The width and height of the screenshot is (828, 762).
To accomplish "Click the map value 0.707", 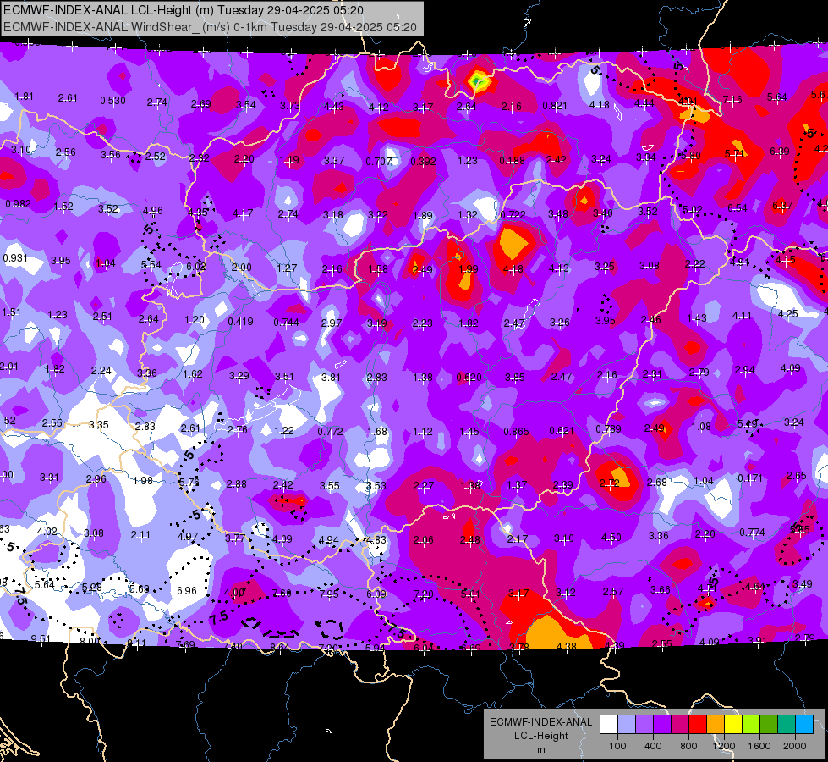I will pos(379,161).
